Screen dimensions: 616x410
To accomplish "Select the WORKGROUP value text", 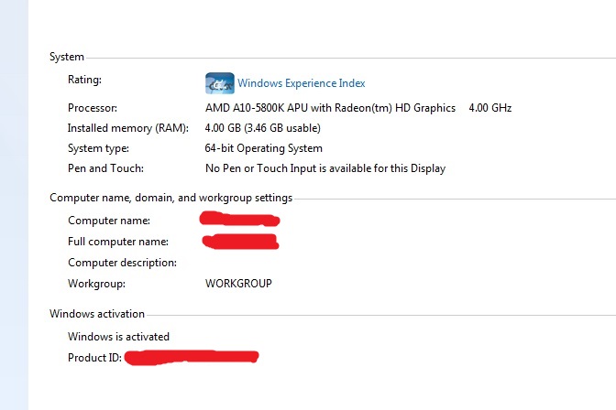I will click(x=238, y=284).
